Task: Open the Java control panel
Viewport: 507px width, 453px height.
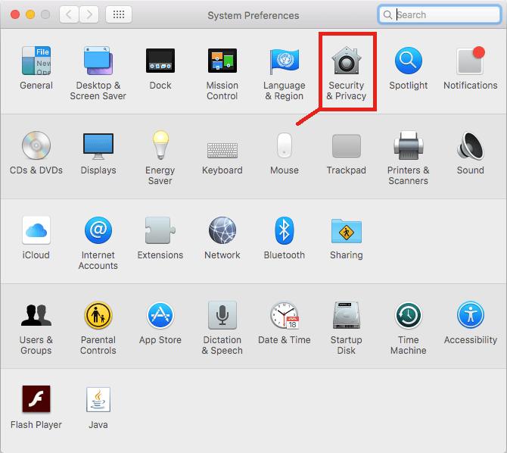Action: click(x=98, y=401)
